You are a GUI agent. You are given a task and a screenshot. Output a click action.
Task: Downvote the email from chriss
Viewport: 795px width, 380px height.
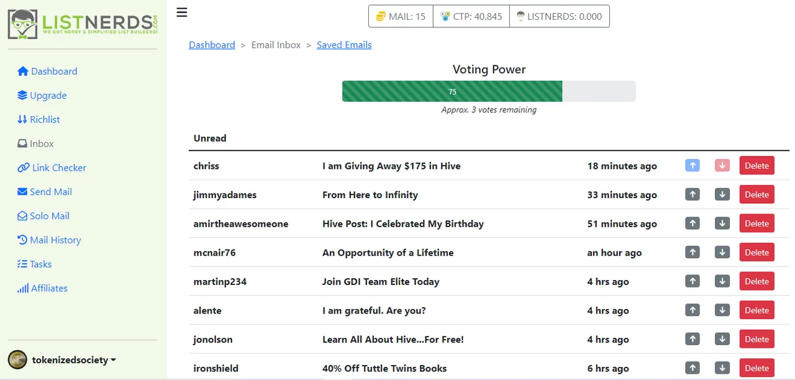point(722,166)
